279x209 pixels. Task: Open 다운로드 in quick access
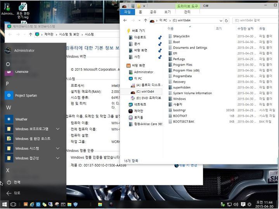coord(140,37)
